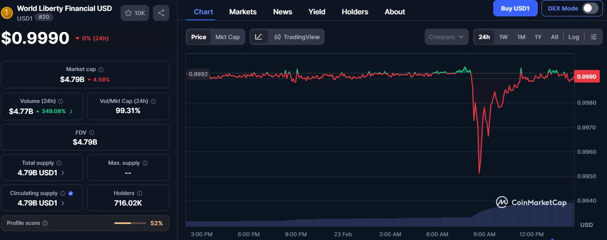Open the Markets tab
607x240 pixels.
(x=243, y=12)
